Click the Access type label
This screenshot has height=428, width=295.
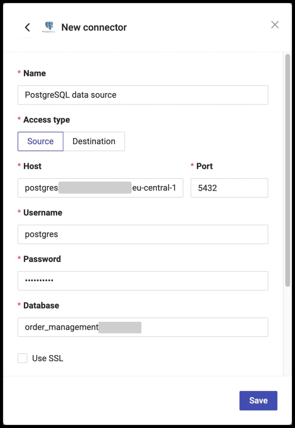(x=46, y=120)
